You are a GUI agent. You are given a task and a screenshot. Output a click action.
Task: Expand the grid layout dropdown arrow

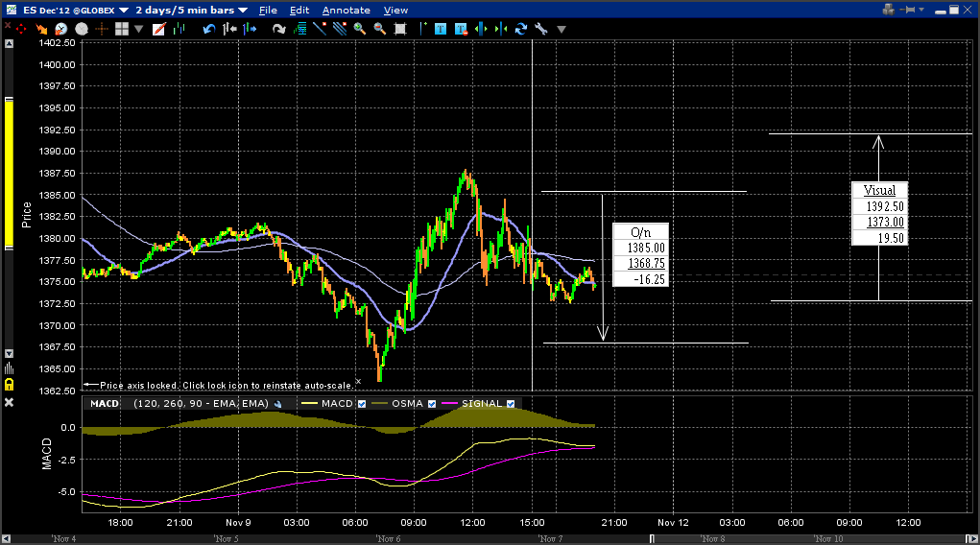tap(138, 29)
